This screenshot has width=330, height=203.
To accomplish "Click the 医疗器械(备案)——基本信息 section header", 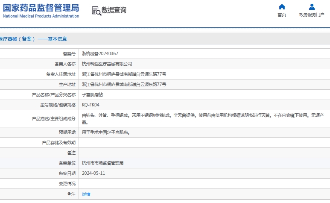I will pyautogui.click(x=33, y=39).
